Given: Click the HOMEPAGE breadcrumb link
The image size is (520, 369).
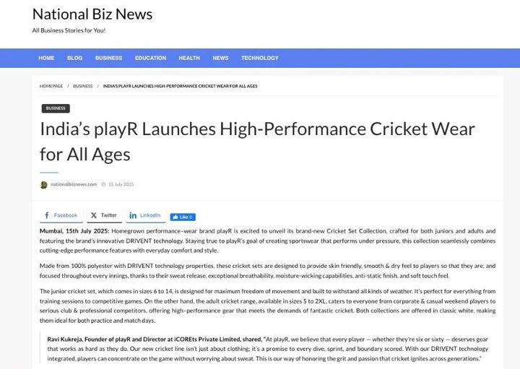Looking at the screenshot, I should point(51,86).
